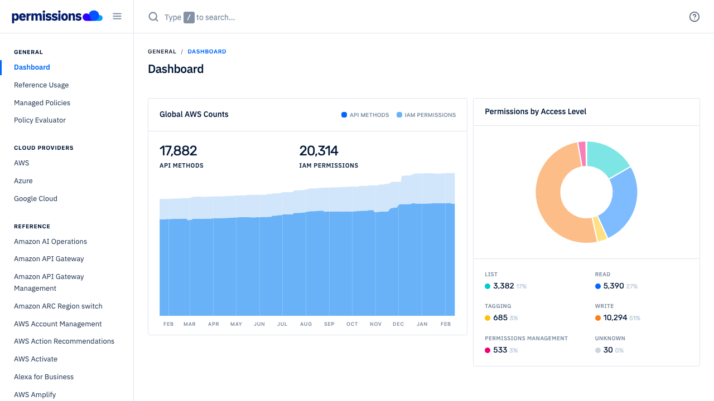The height and width of the screenshot is (401, 714).
Task: Open AWS Action Recommendations reference
Action: coord(64,341)
